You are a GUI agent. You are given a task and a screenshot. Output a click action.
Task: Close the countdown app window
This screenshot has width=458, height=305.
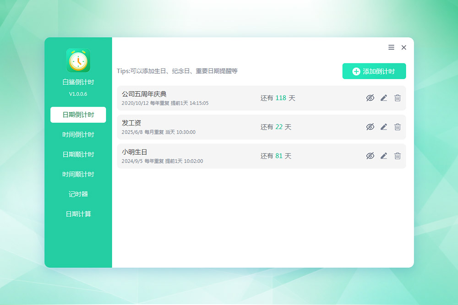pyautogui.click(x=404, y=48)
